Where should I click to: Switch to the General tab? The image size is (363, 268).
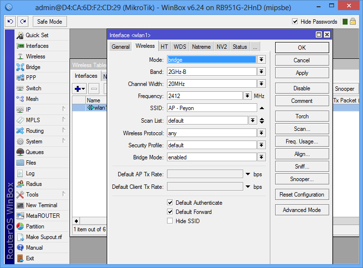click(x=121, y=46)
